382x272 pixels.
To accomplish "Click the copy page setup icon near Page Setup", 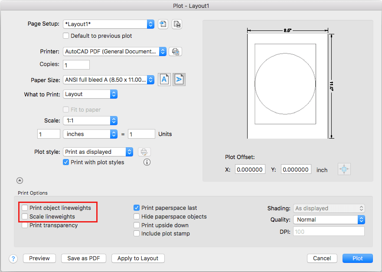I will (176, 24).
